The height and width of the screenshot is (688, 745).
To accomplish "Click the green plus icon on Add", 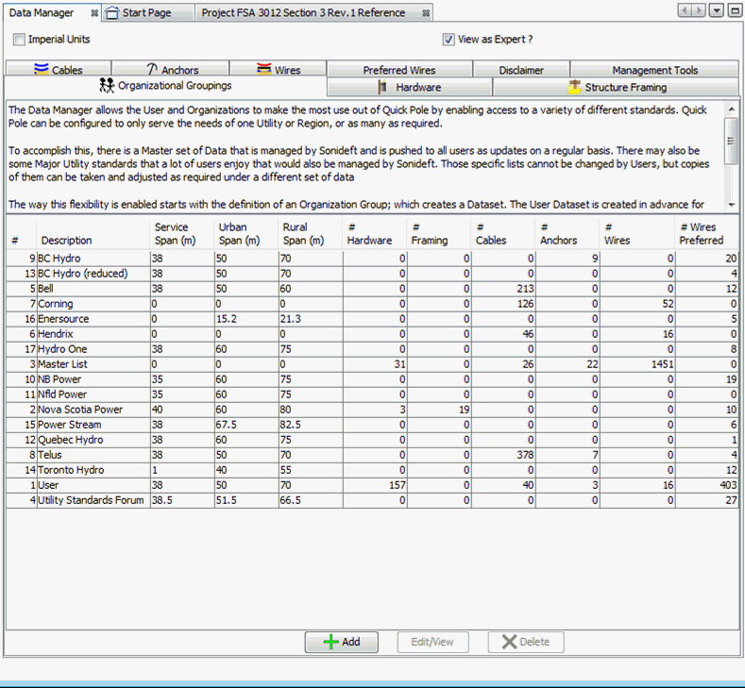I will click(x=330, y=642).
